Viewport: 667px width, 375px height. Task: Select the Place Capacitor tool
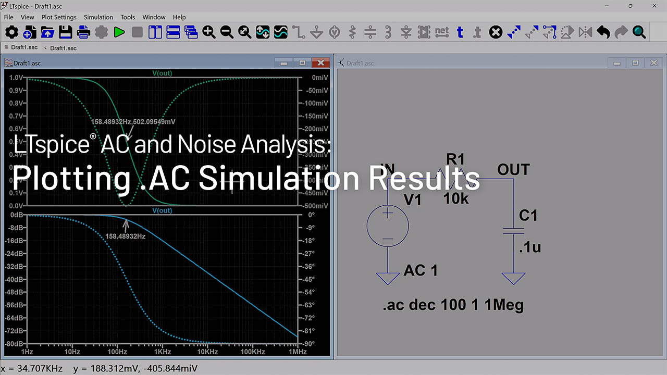[x=370, y=32]
